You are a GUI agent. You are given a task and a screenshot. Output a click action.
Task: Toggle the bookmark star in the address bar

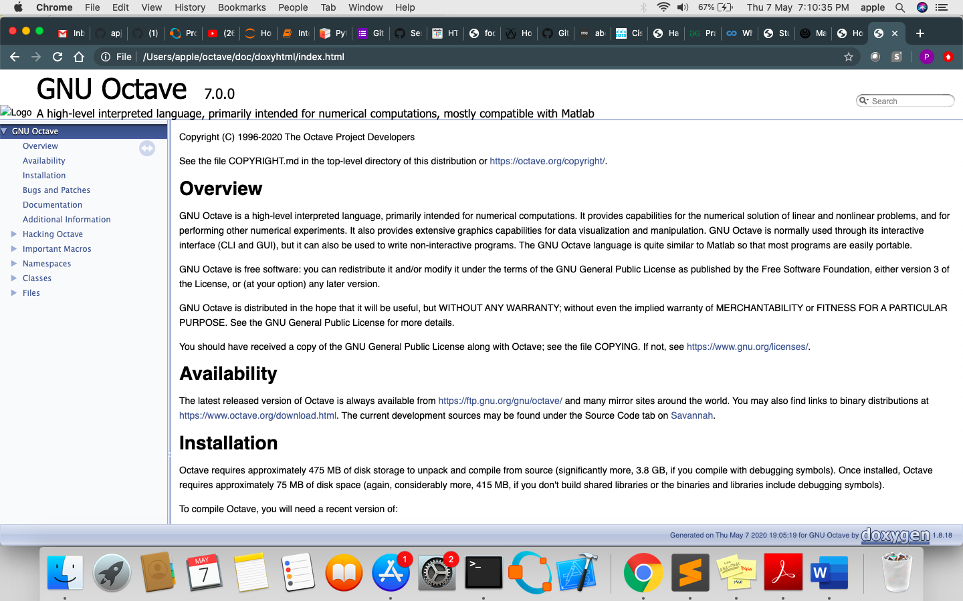(848, 57)
